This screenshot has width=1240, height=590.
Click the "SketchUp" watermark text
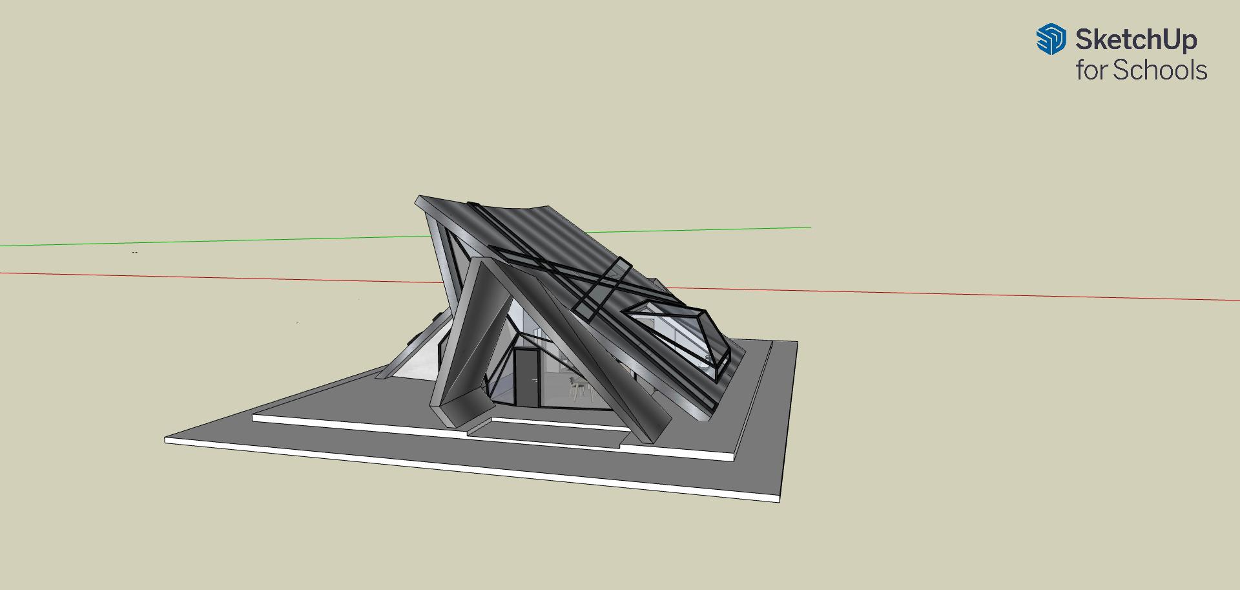coord(1136,40)
